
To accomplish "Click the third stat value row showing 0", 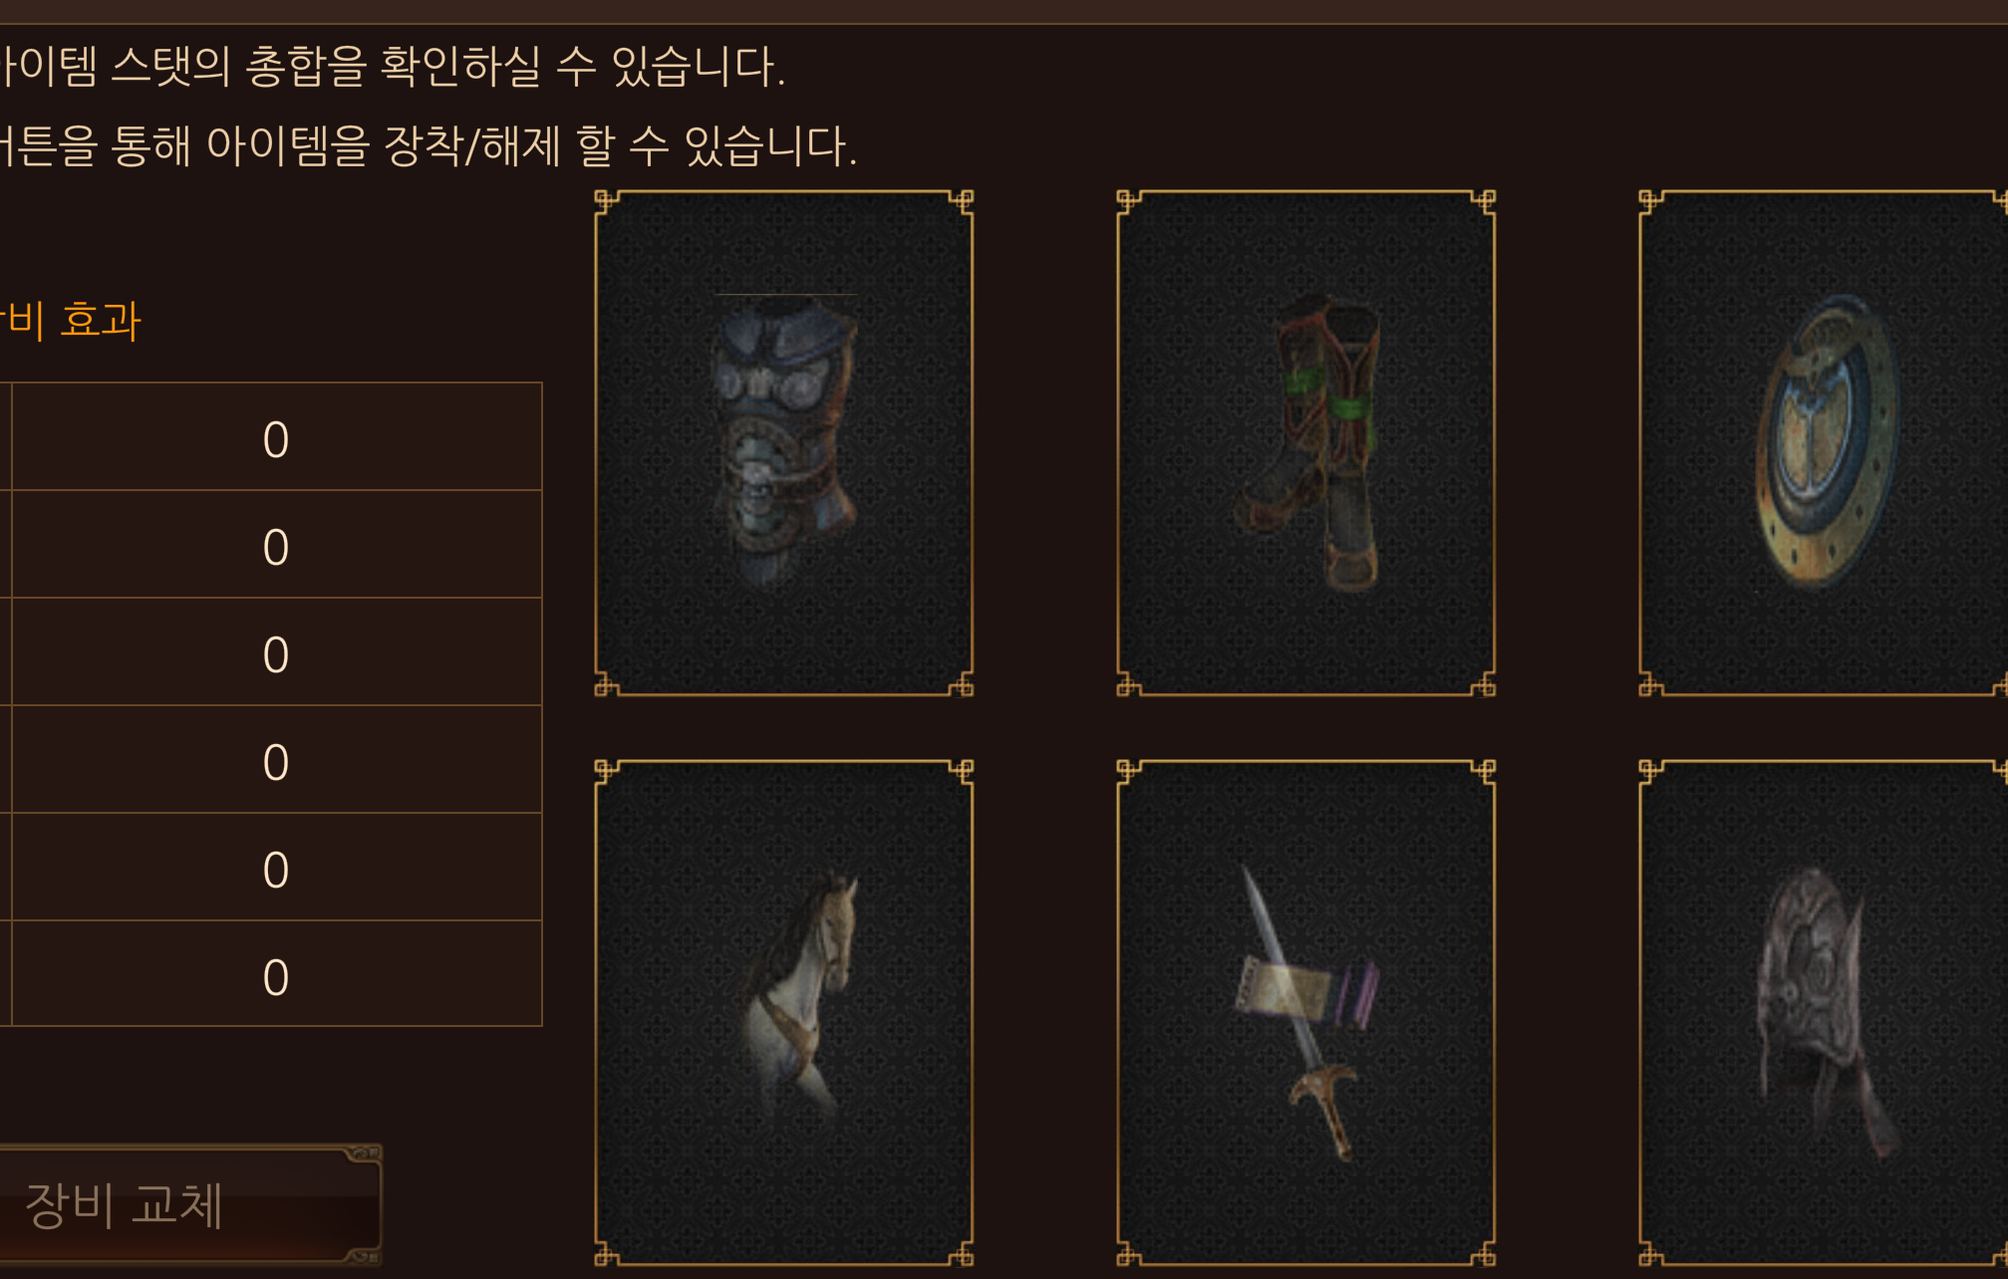I will tap(276, 652).
